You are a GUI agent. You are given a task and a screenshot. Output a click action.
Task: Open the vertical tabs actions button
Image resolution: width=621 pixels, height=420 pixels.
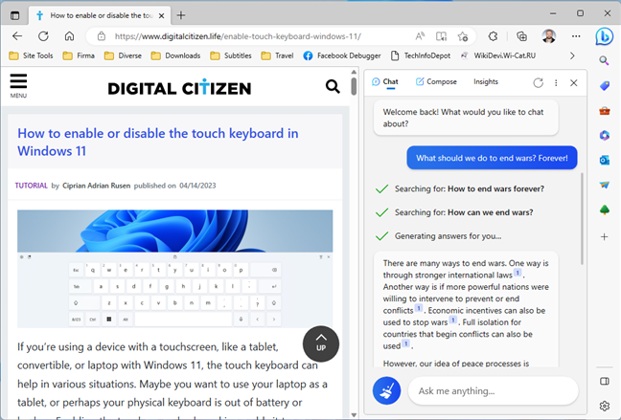15,15
